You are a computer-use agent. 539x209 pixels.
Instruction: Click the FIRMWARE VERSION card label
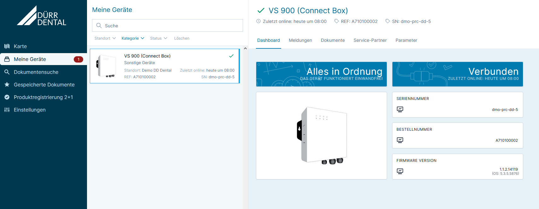point(416,161)
